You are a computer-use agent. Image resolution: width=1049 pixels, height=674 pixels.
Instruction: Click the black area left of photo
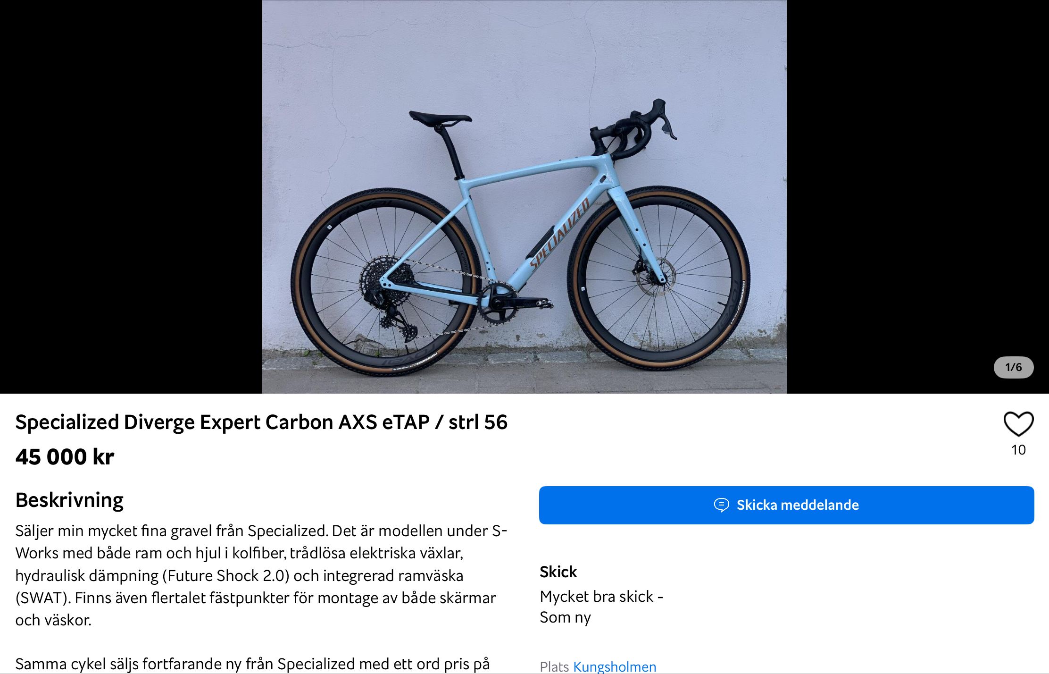(131, 196)
